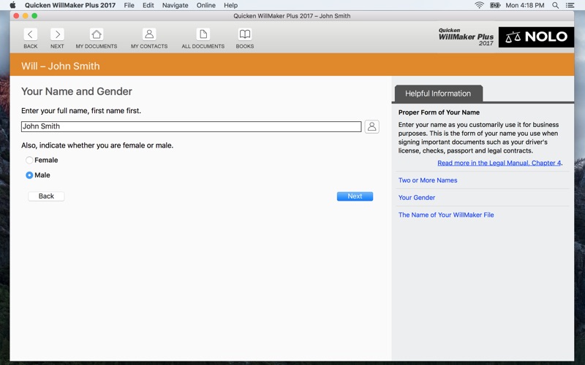
Task: Open Read more in the Legal Manual link
Action: click(499, 163)
